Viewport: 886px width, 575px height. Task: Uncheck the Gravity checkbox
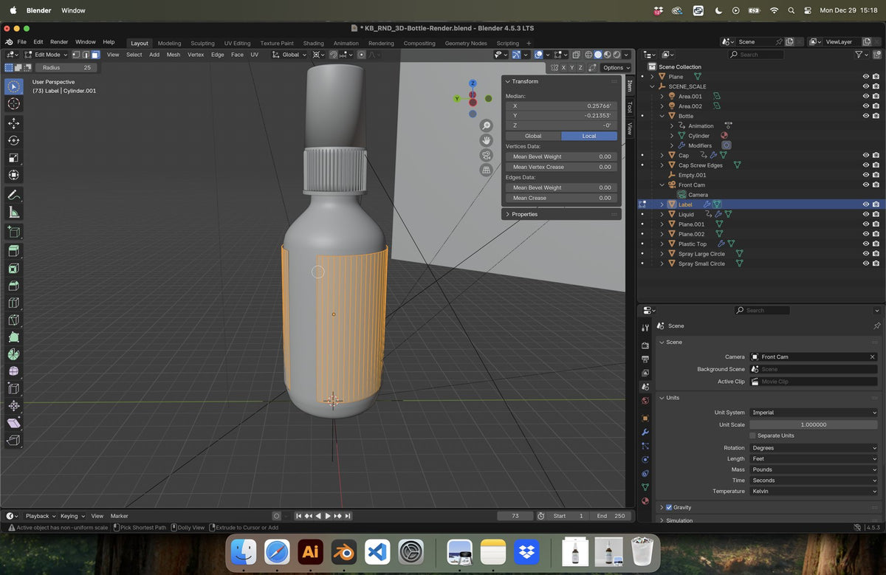669,507
